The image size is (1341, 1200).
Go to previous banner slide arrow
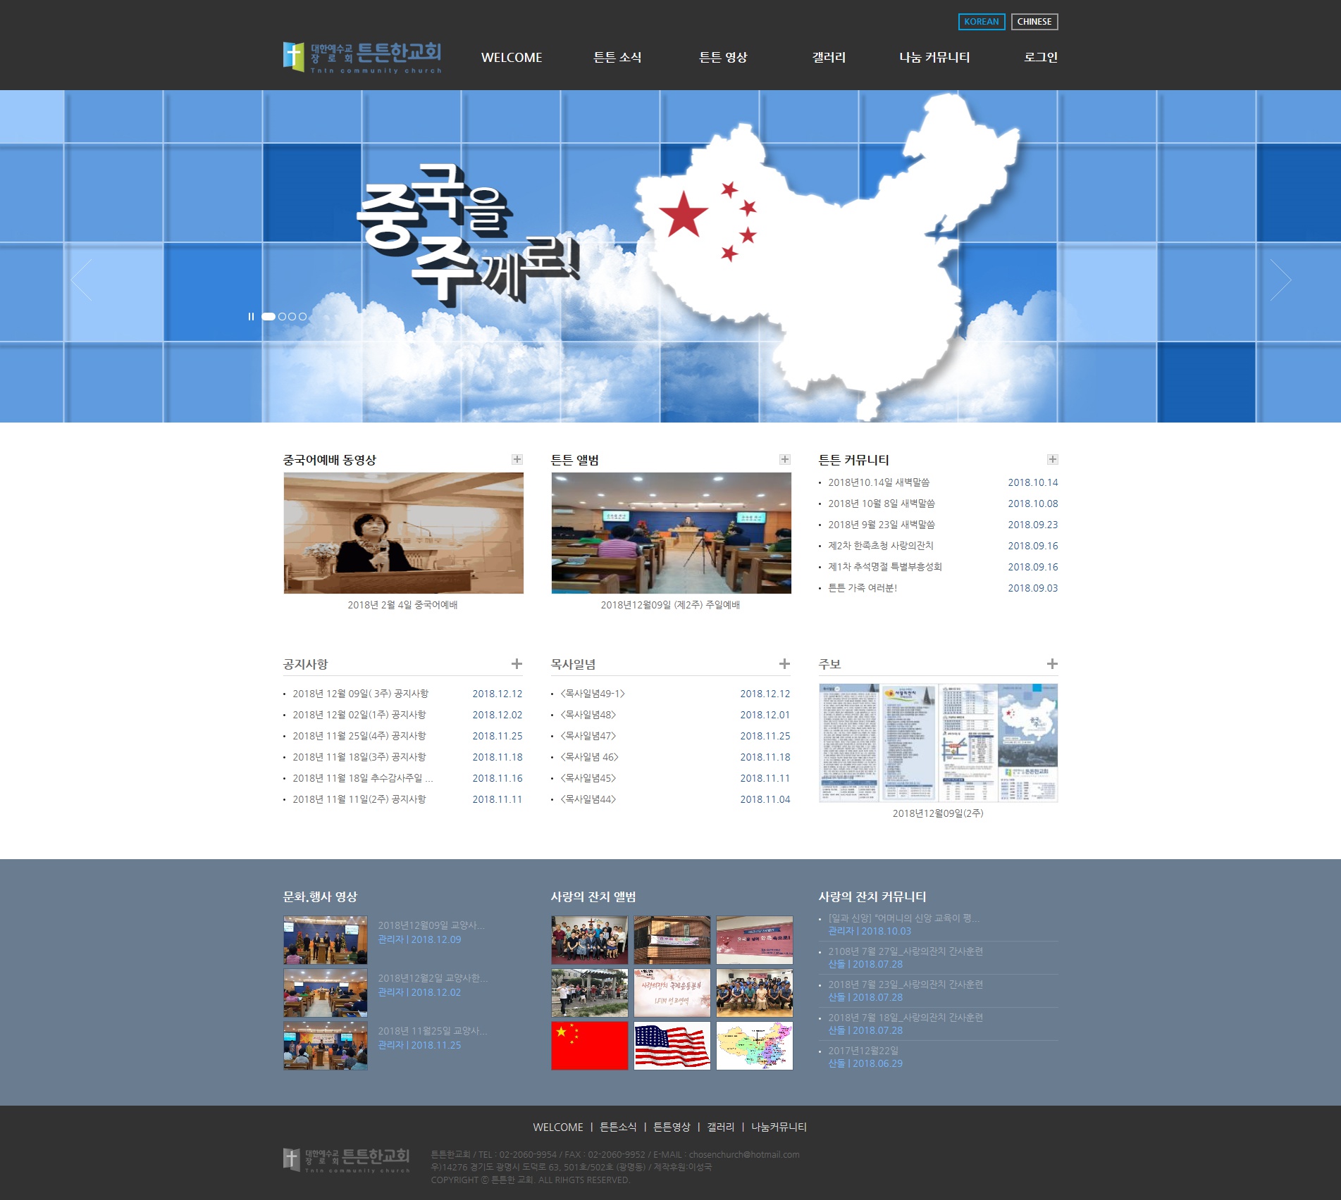(x=82, y=280)
